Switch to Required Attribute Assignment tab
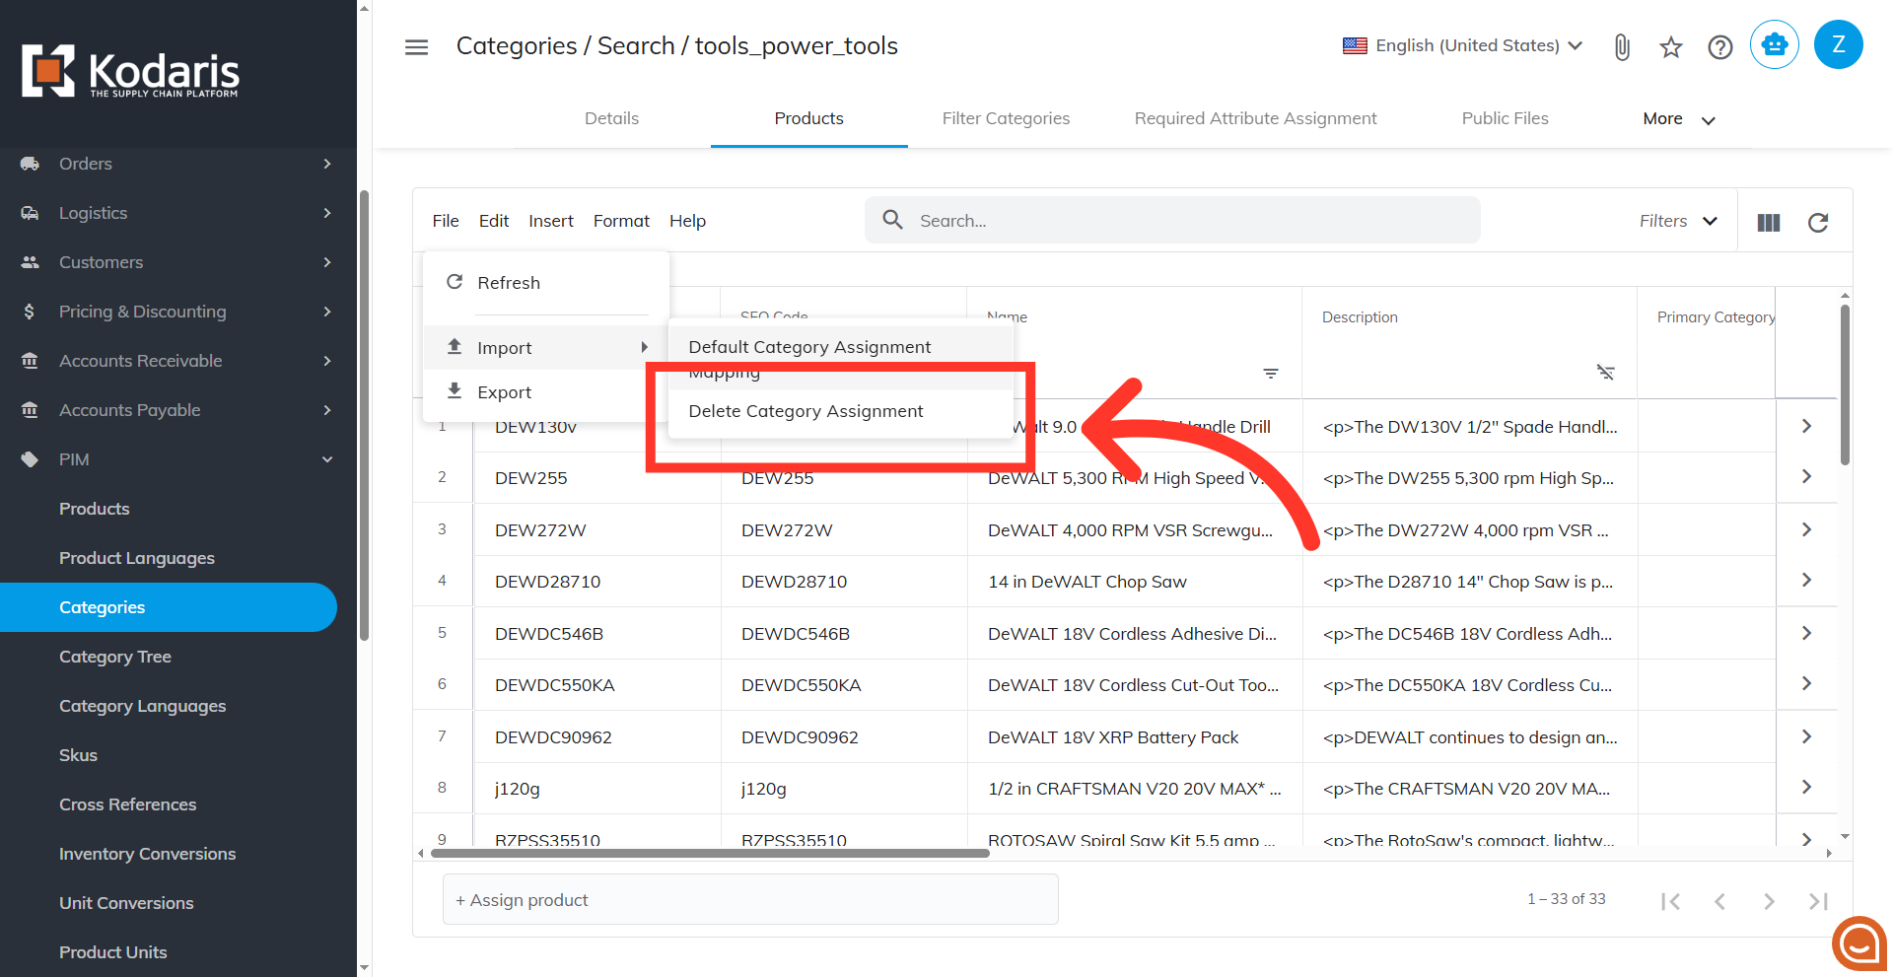Viewport: 1893px width, 977px height. (1256, 118)
